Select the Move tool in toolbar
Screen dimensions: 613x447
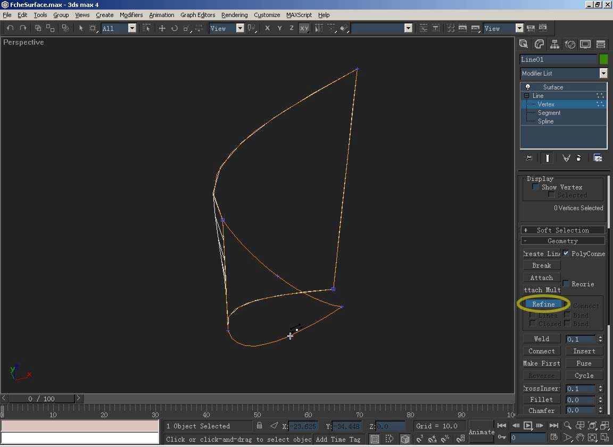162,28
